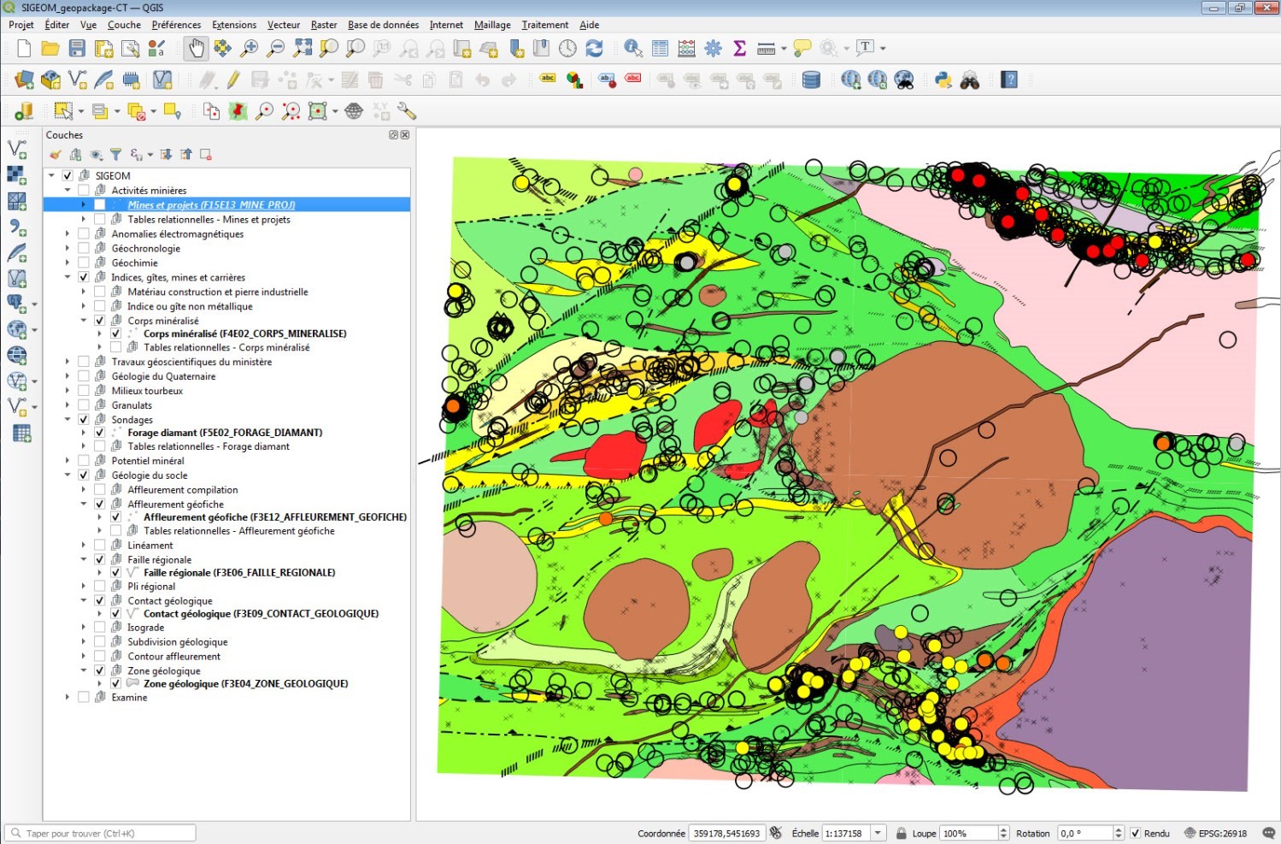
Task: Click the Coordonnée field in status bar
Action: click(x=726, y=833)
